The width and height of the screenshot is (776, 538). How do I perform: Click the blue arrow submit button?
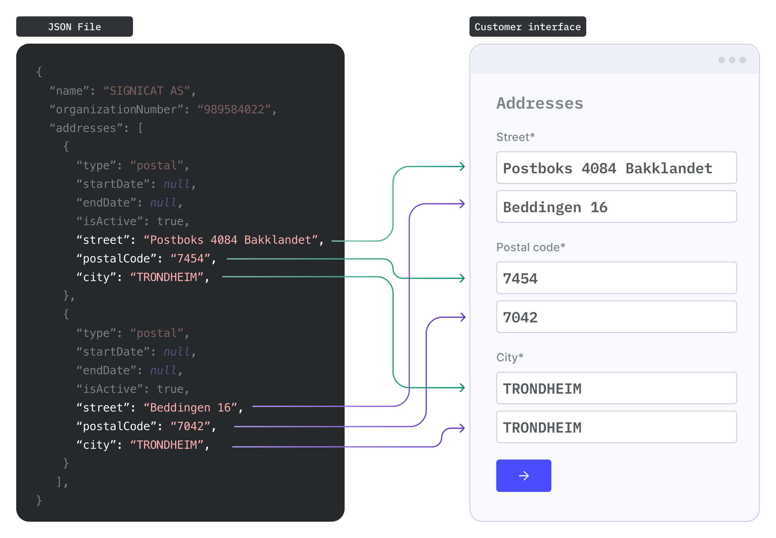tap(523, 475)
